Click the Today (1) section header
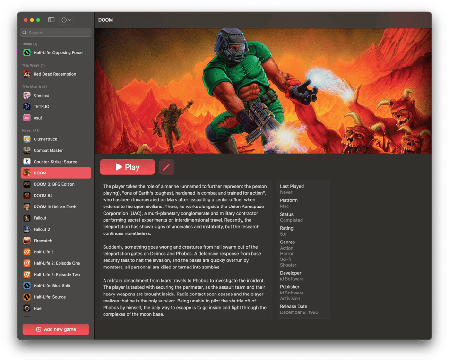 [x=29, y=44]
